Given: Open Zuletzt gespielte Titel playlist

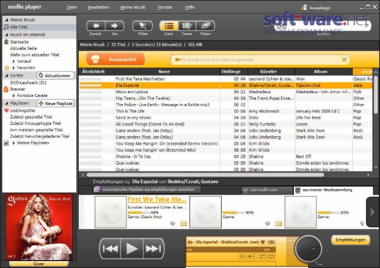Looking at the screenshot, I should click(31, 117).
